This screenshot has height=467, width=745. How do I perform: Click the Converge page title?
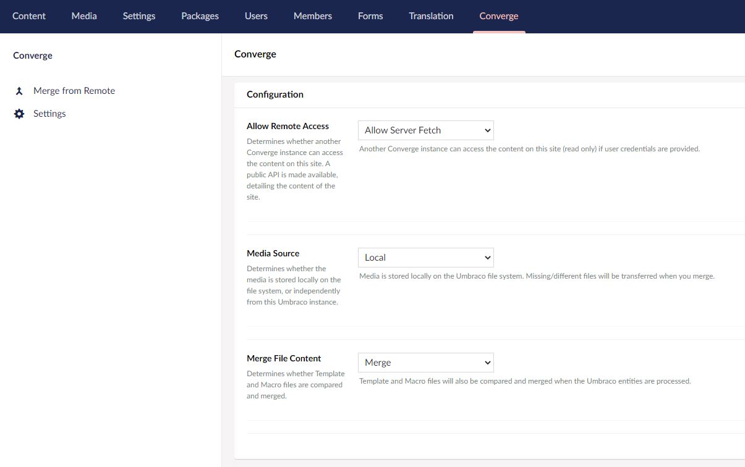[x=255, y=54]
